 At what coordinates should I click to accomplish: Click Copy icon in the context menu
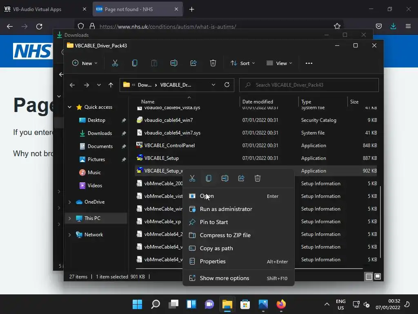coord(209,178)
